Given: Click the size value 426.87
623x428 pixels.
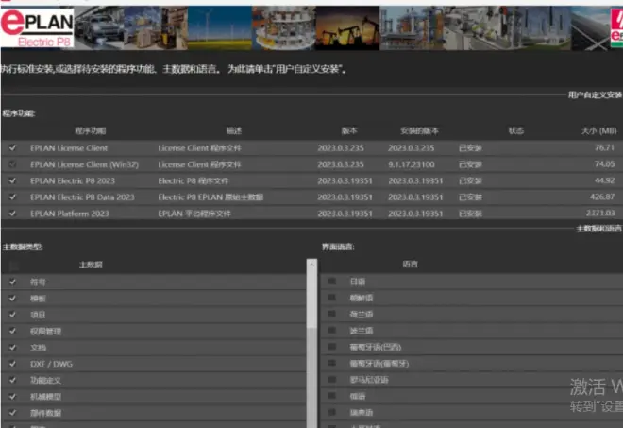Looking at the screenshot, I should tap(601, 197).
